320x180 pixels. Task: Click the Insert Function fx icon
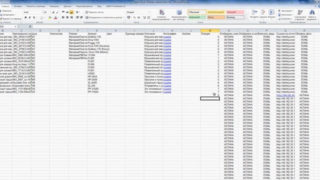tap(30, 26)
